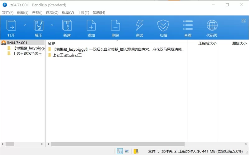Expand the dropdown arrow beside 打开
This screenshot has height=155, width=249.
pos(25,25)
